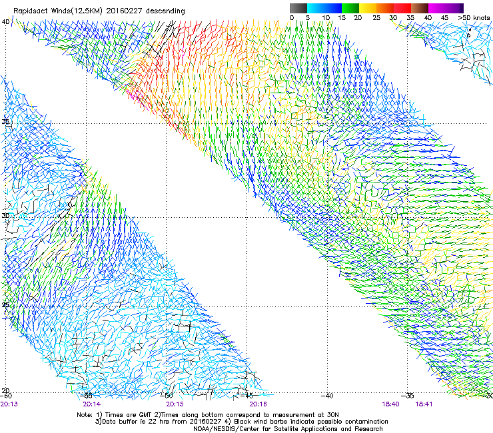Click the red 30-35 knots legend segment

(x=402, y=8)
